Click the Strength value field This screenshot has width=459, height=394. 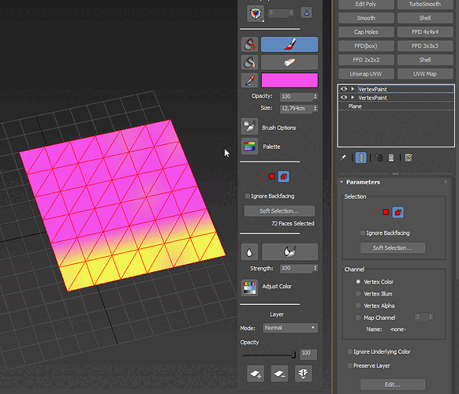pyautogui.click(x=297, y=268)
